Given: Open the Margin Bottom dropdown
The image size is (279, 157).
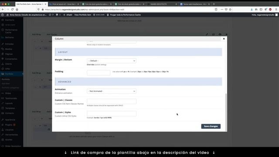Looking at the screenshot, I should [x=112, y=61].
